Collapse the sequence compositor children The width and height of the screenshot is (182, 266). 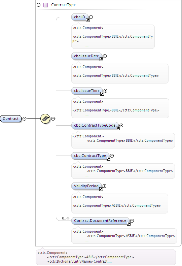[53, 119]
